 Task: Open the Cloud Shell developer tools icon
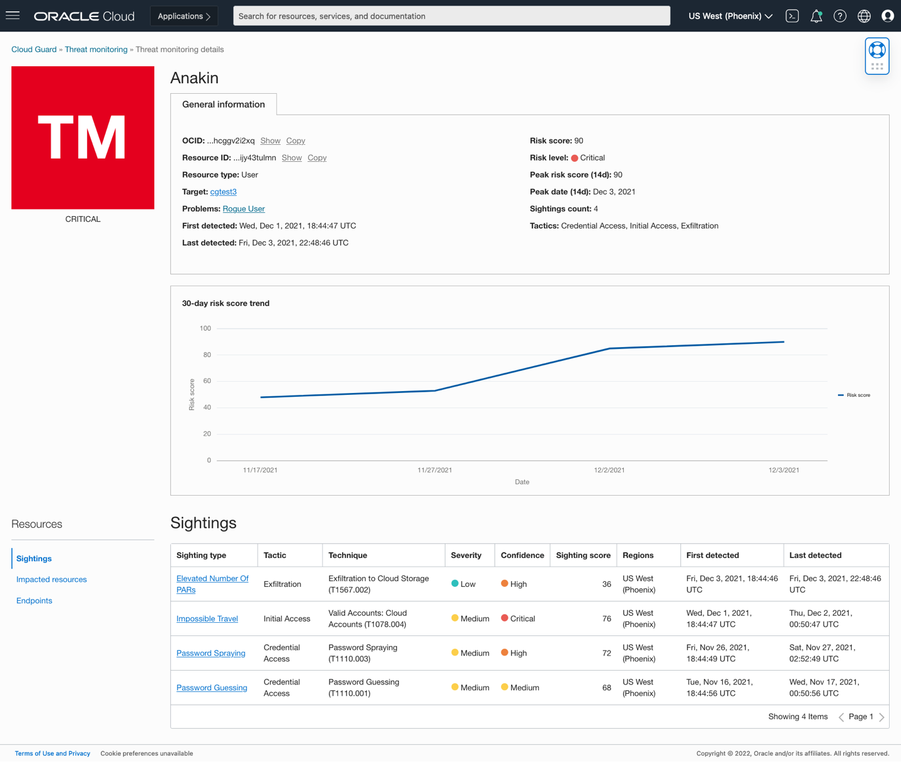[x=792, y=16]
